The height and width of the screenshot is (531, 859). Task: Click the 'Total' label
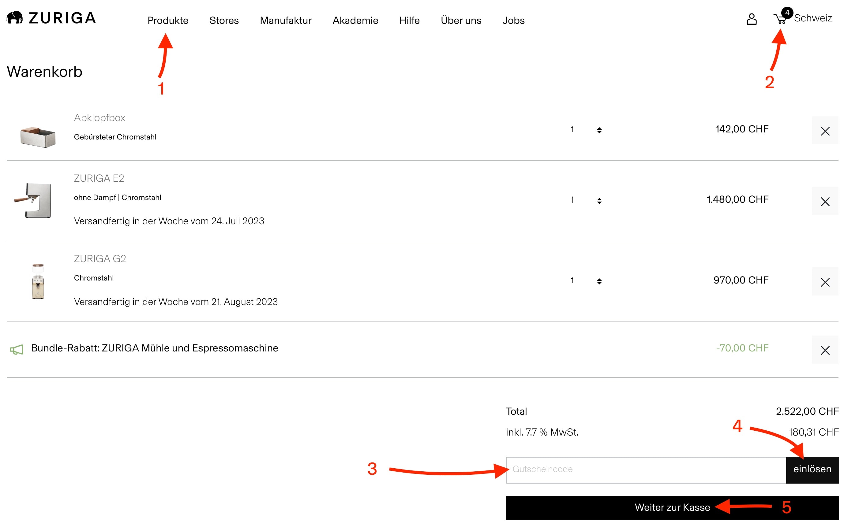click(x=516, y=411)
